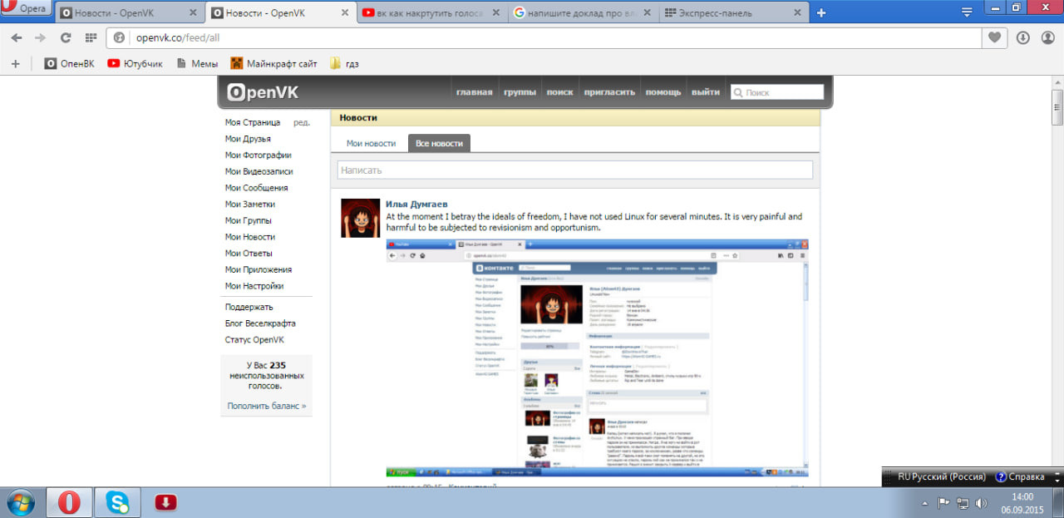
Task: Open Opera from the taskbar
Action: tap(69, 502)
